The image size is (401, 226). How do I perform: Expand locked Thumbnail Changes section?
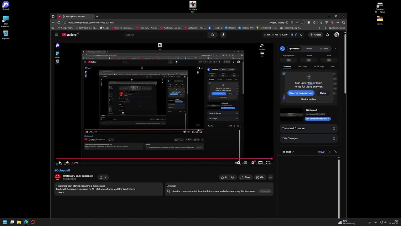point(309,128)
